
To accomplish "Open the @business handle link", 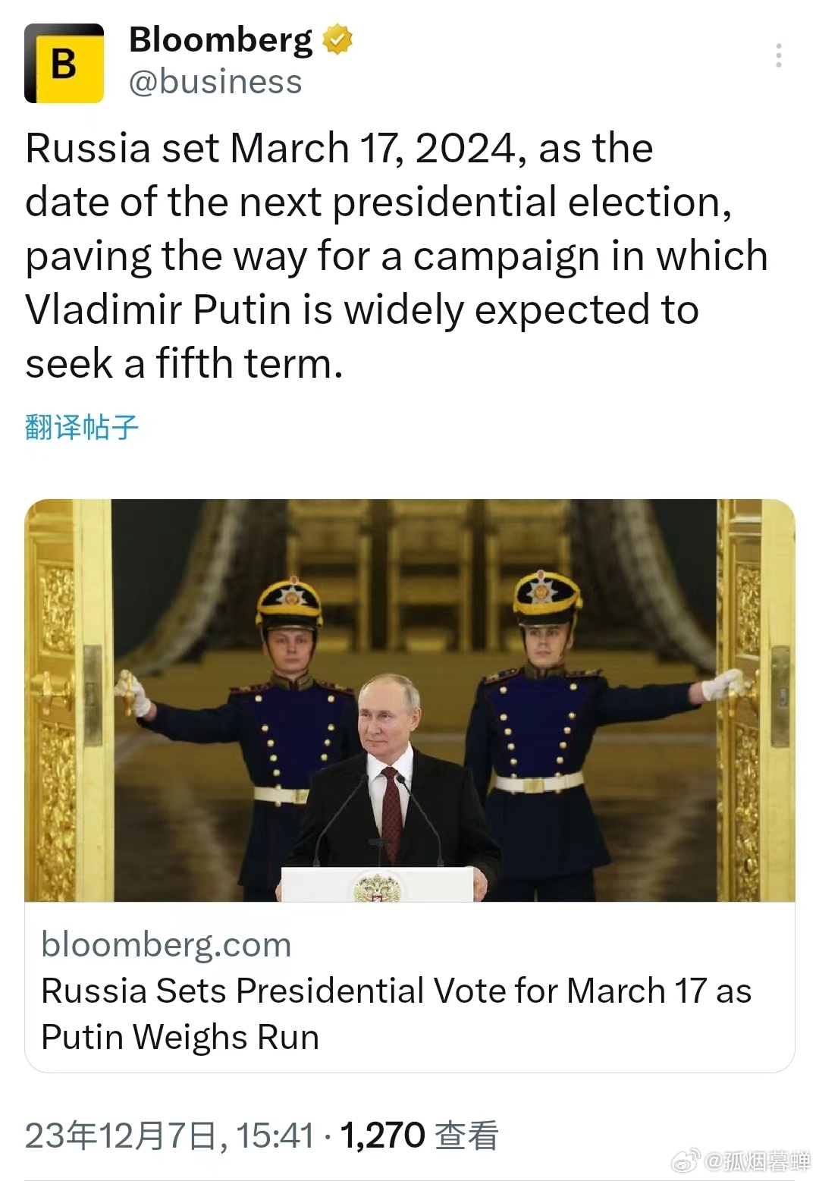I will pos(215,82).
